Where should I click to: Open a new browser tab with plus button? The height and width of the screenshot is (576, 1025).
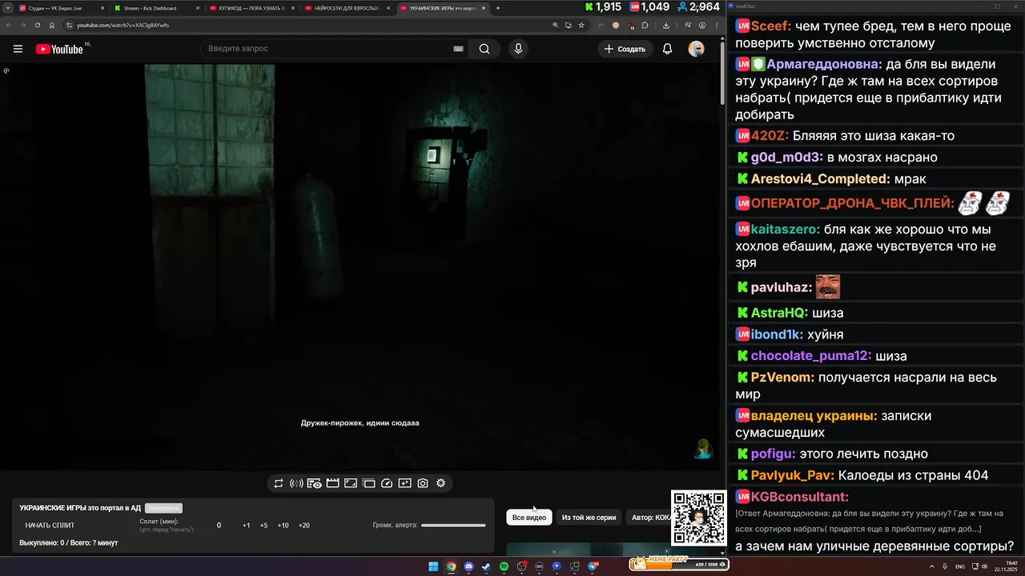click(x=498, y=8)
